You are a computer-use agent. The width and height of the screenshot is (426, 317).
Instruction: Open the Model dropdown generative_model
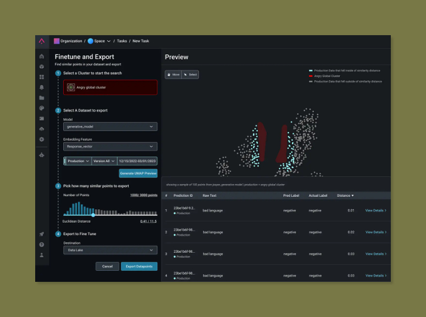[110, 126]
